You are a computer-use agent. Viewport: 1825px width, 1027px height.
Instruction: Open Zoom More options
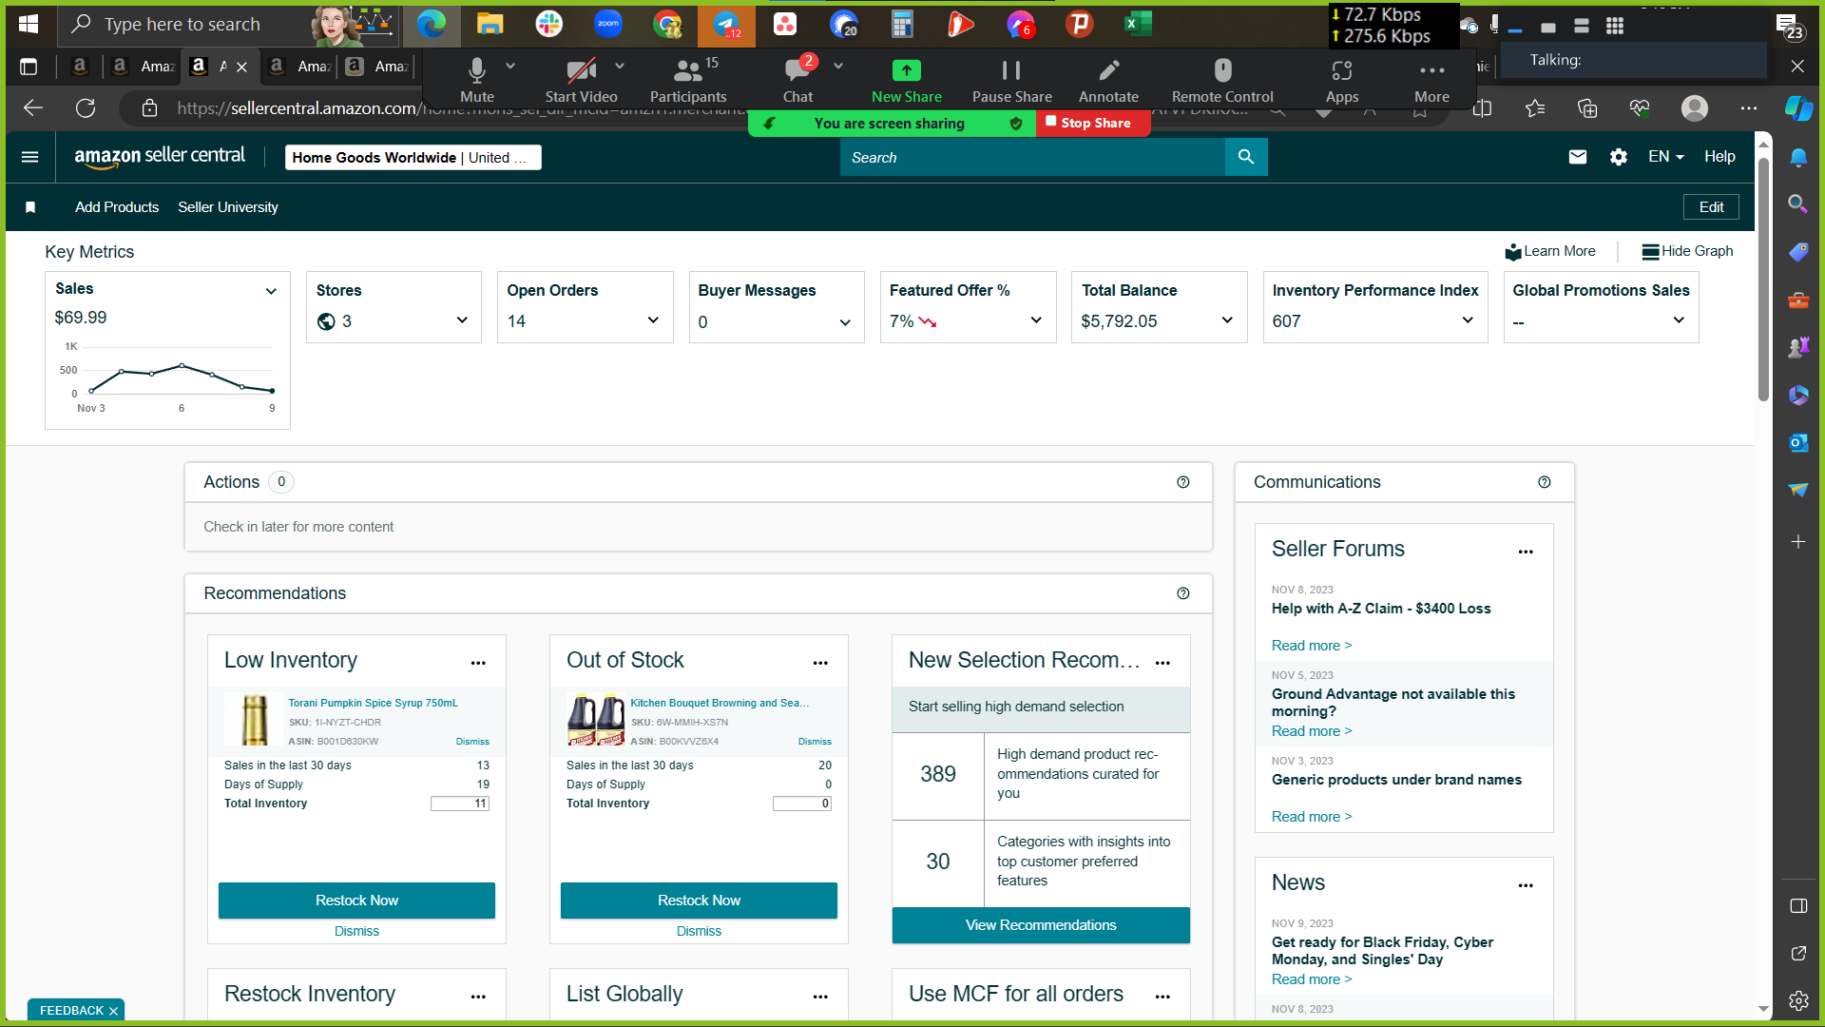1431,80
